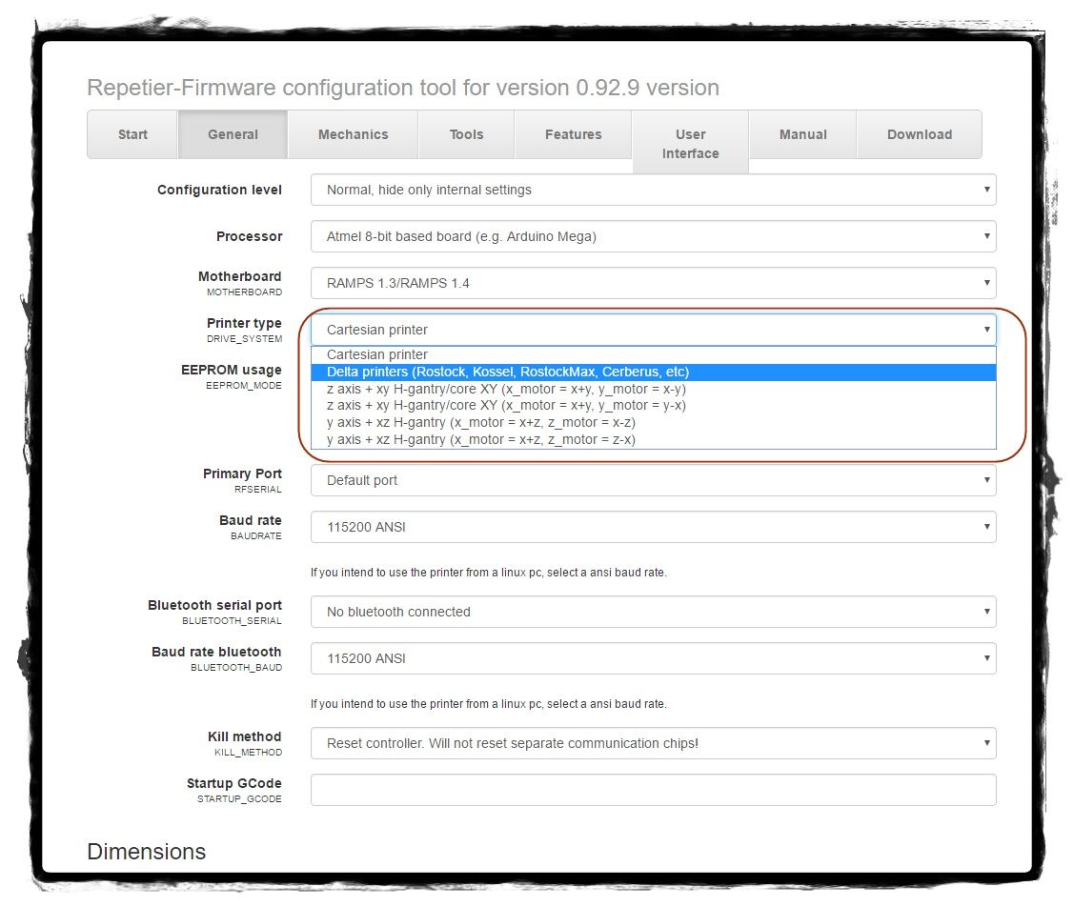The width and height of the screenshot is (1074, 907).
Task: Go to the Mechanics tab
Action: (353, 134)
